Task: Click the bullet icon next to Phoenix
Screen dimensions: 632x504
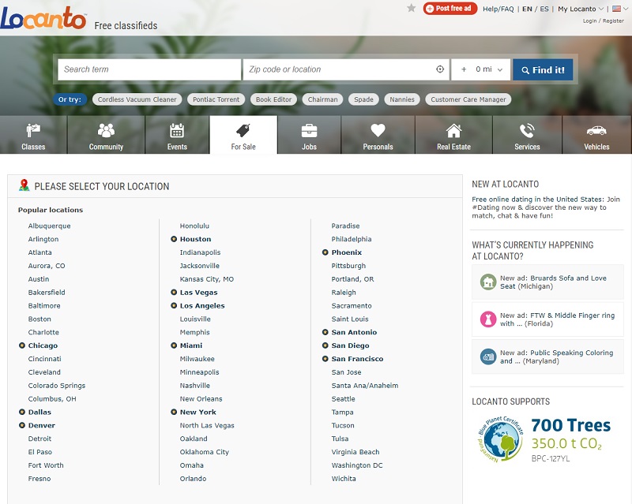Action: [325, 252]
